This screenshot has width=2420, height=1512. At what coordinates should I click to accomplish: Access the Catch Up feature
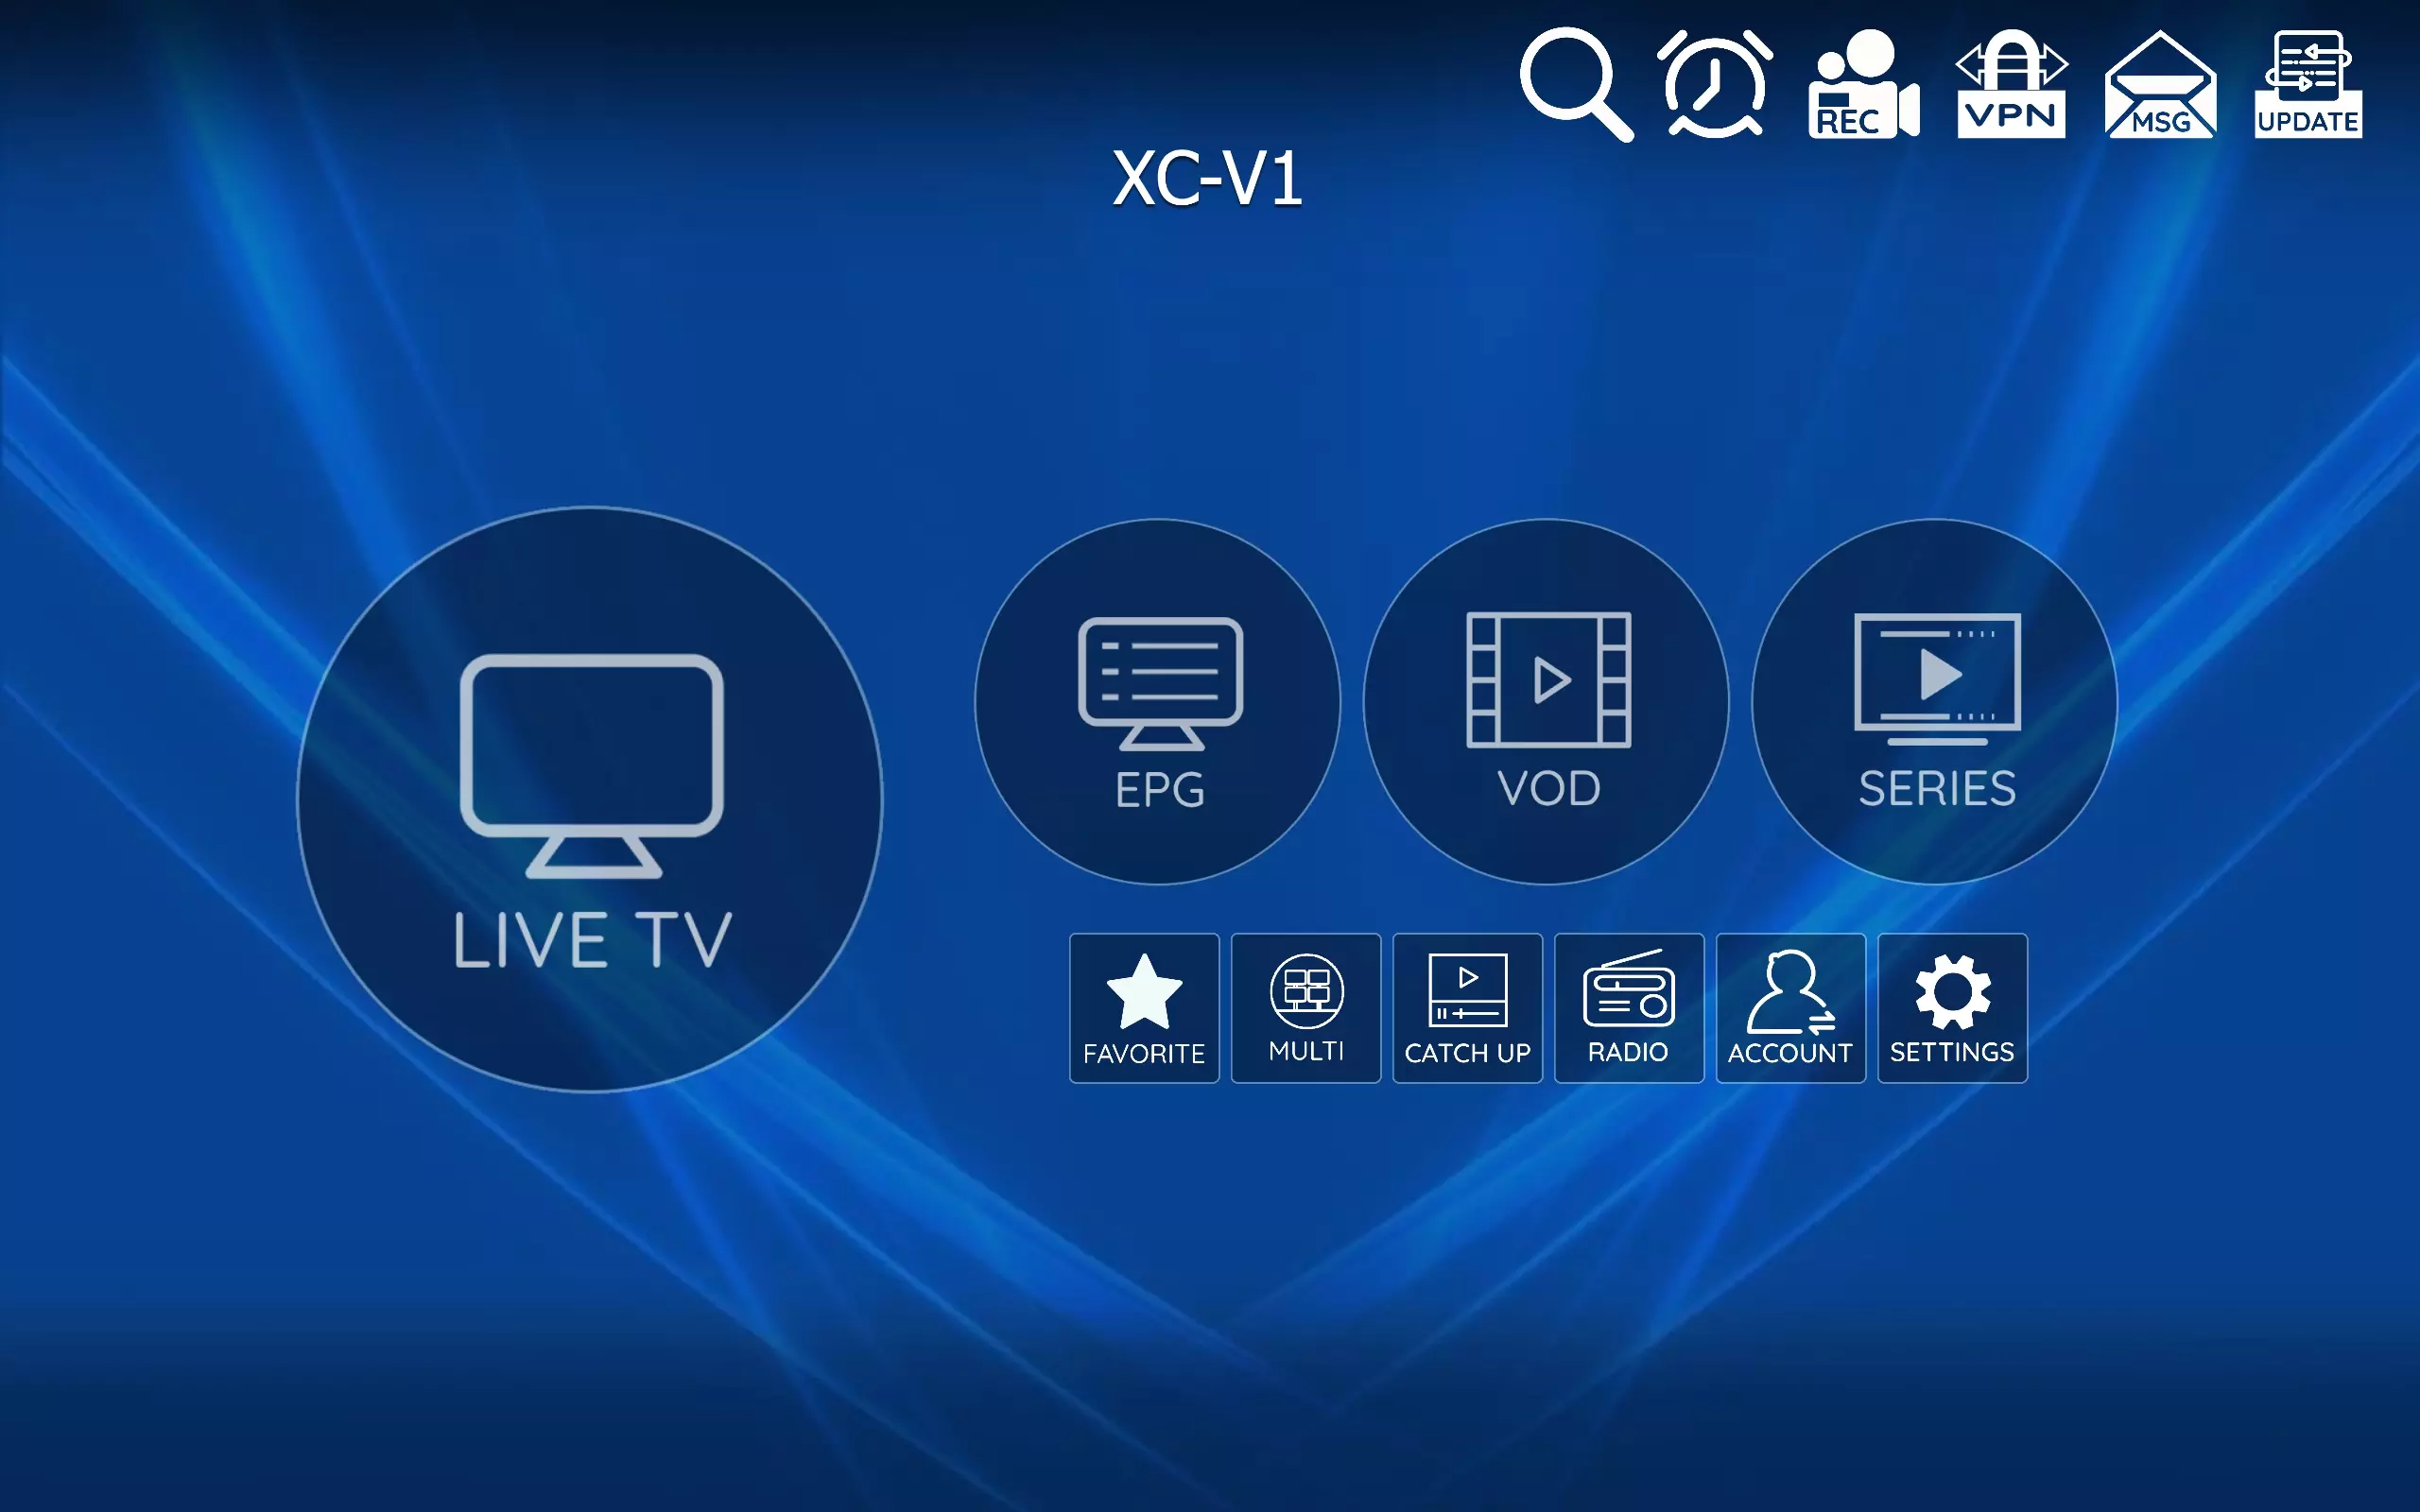(1467, 1006)
